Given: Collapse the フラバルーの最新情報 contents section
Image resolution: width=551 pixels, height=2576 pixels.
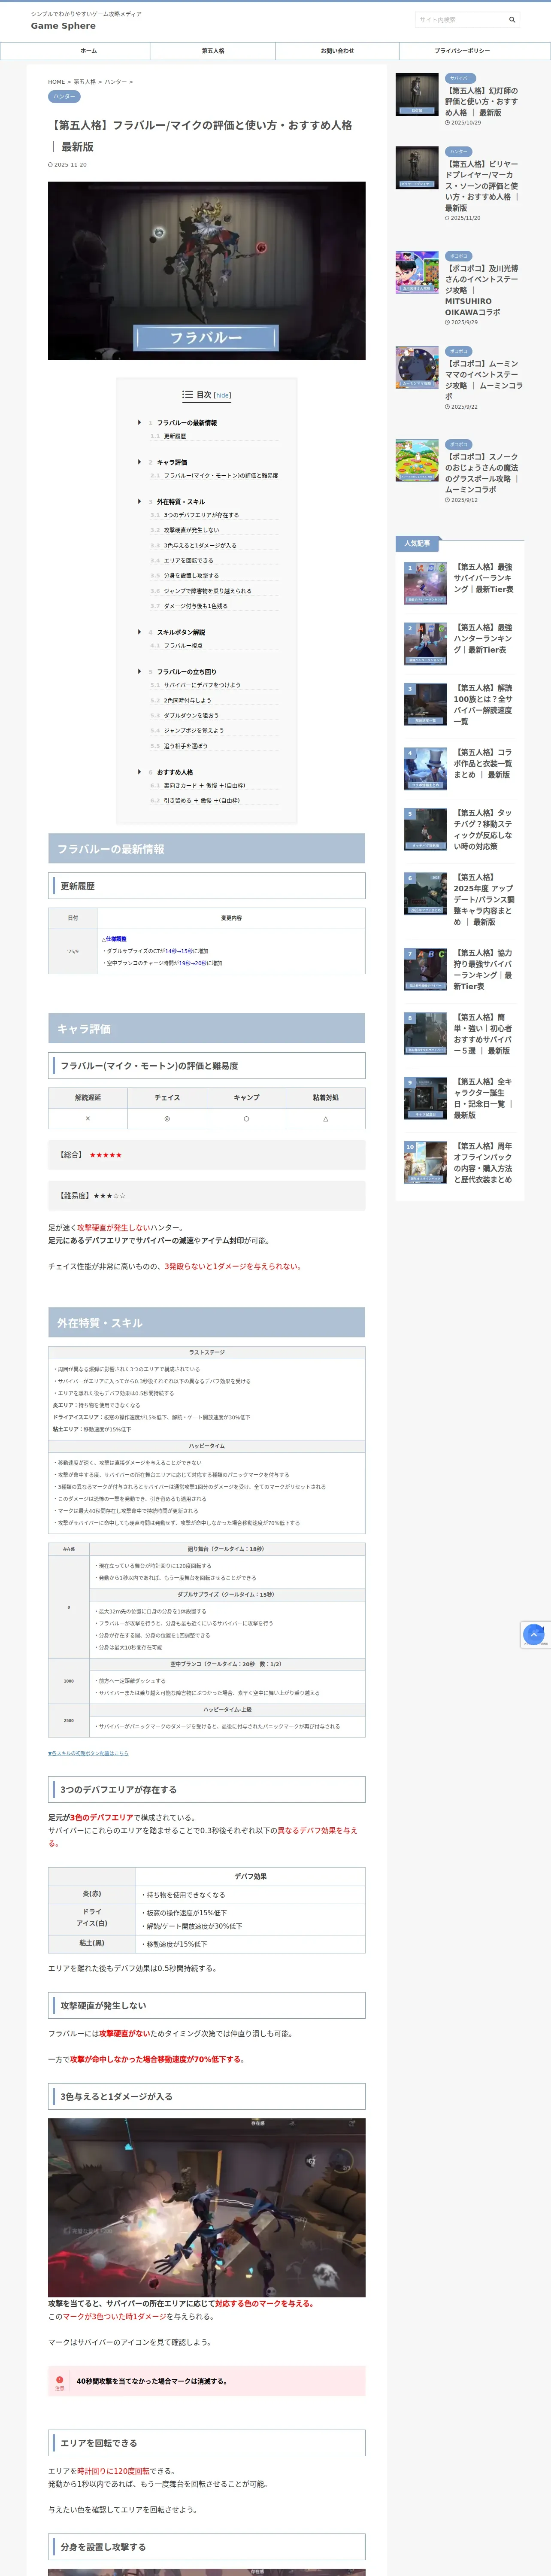Looking at the screenshot, I should click(139, 422).
